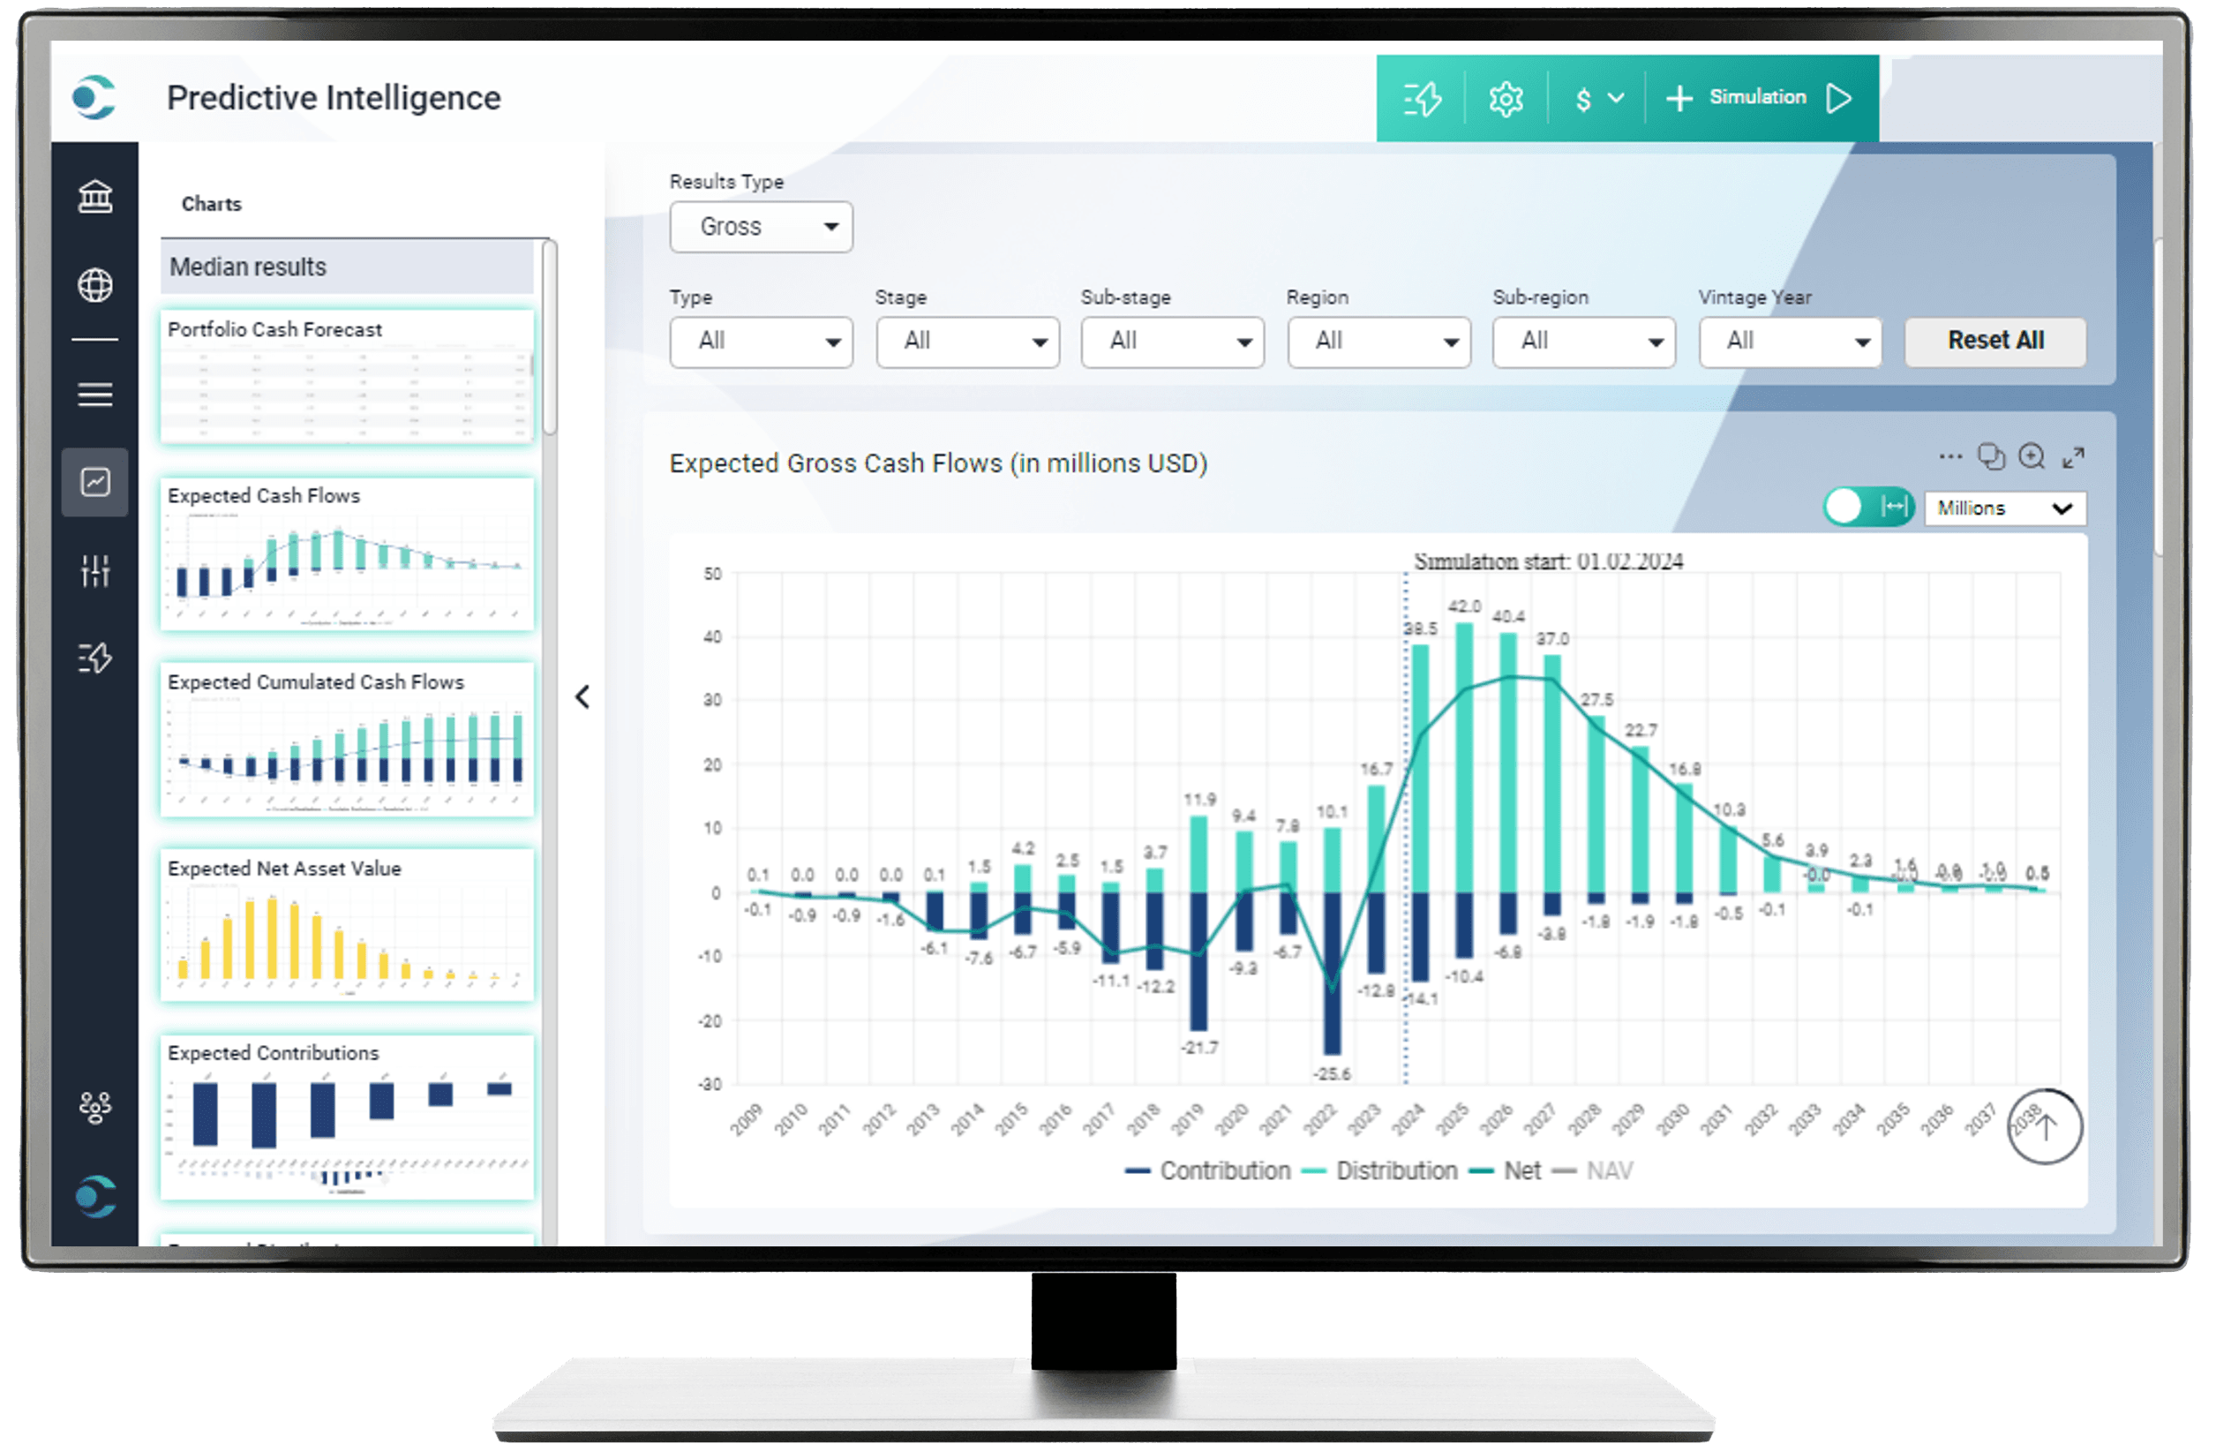This screenshot has height=1452, width=2216.
Task: Select the Median results section header
Action: [349, 267]
